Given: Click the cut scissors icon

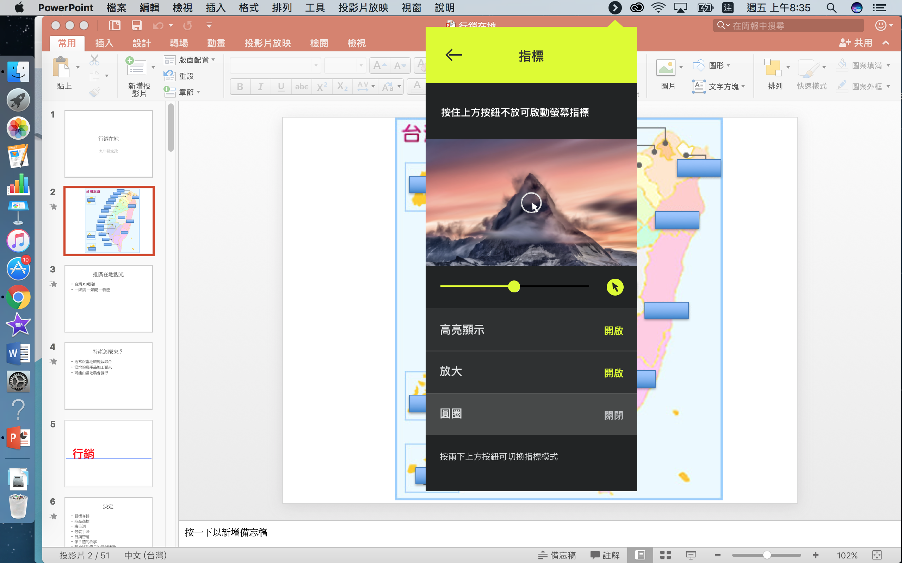Looking at the screenshot, I should [x=95, y=59].
